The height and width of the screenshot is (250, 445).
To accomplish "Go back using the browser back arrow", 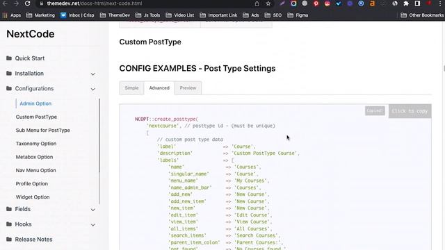I will (x=5, y=3).
